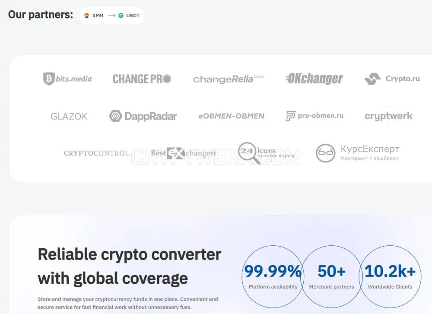The image size is (432, 314).
Task: Click the 10.2k+ Worldwide Clients circle
Action: [x=390, y=276]
